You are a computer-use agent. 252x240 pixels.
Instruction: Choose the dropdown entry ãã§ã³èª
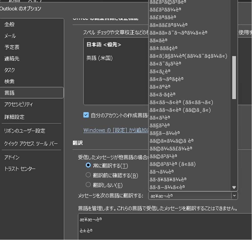(160, 125)
